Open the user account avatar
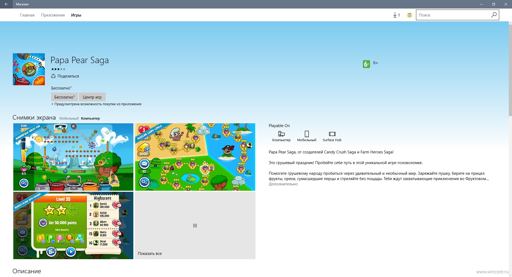The image size is (512, 277). pyautogui.click(x=410, y=15)
